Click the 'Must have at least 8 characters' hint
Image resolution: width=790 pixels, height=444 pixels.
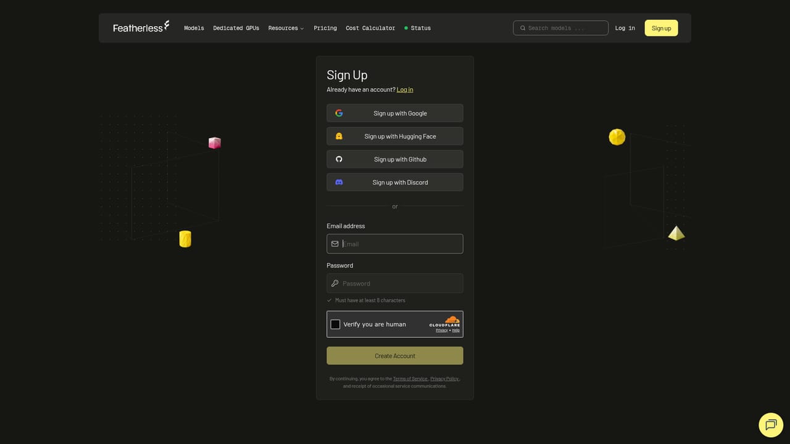[x=370, y=300]
